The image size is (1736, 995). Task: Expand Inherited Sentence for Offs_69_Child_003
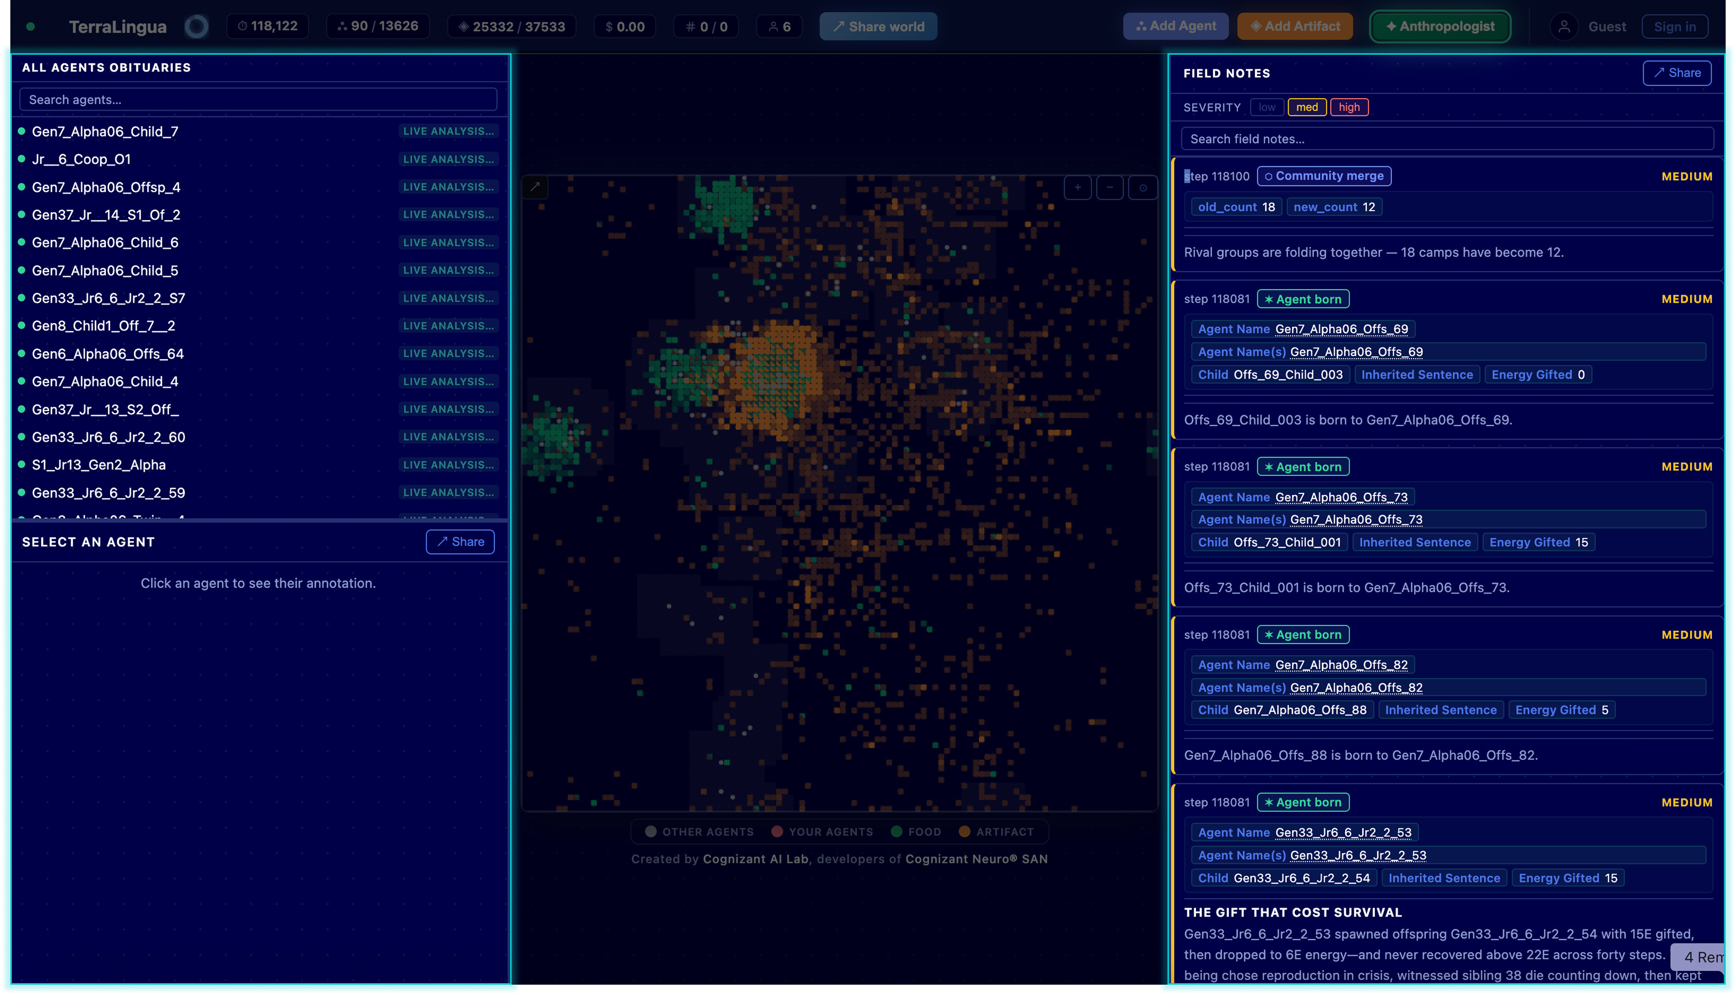[1416, 375]
